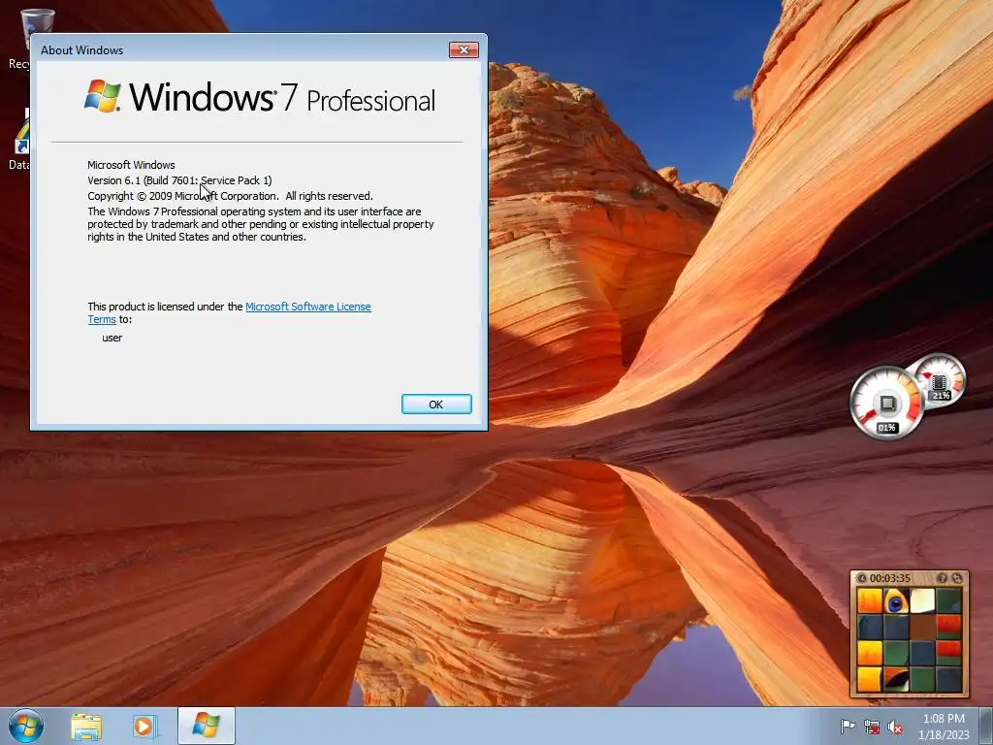Screen dimensions: 993x745
Task: Open the clock showing 1:08 PM
Action: click(944, 719)
